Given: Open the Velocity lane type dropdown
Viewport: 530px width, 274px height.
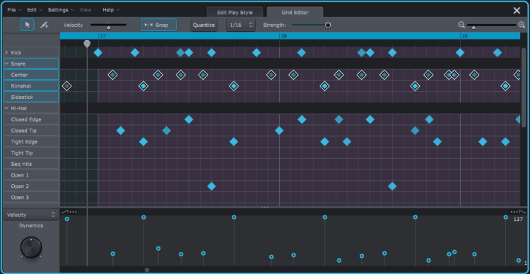Looking at the screenshot, I should click(31, 215).
